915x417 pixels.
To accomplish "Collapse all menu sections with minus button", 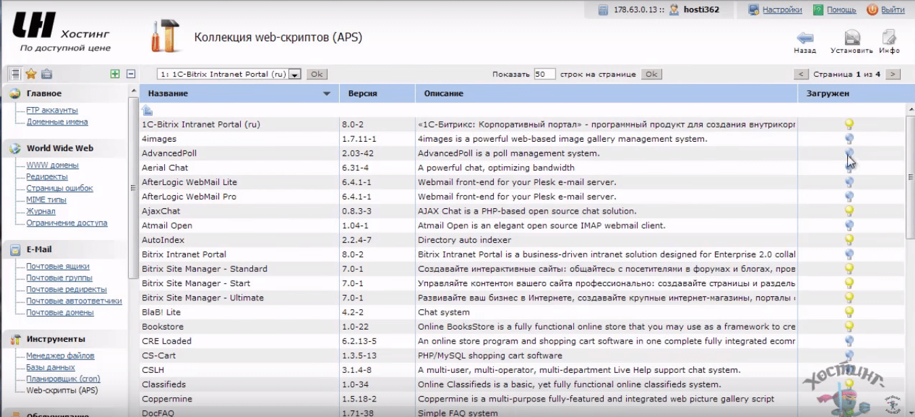I will pyautogui.click(x=131, y=74).
